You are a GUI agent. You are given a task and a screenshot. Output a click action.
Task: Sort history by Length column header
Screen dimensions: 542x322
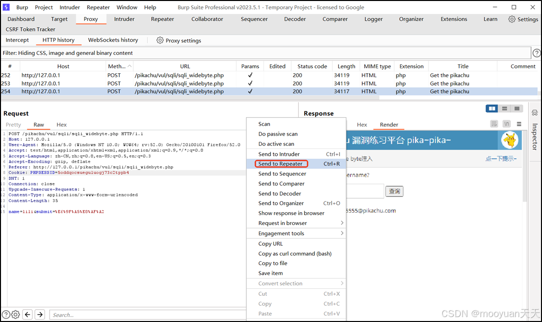346,66
